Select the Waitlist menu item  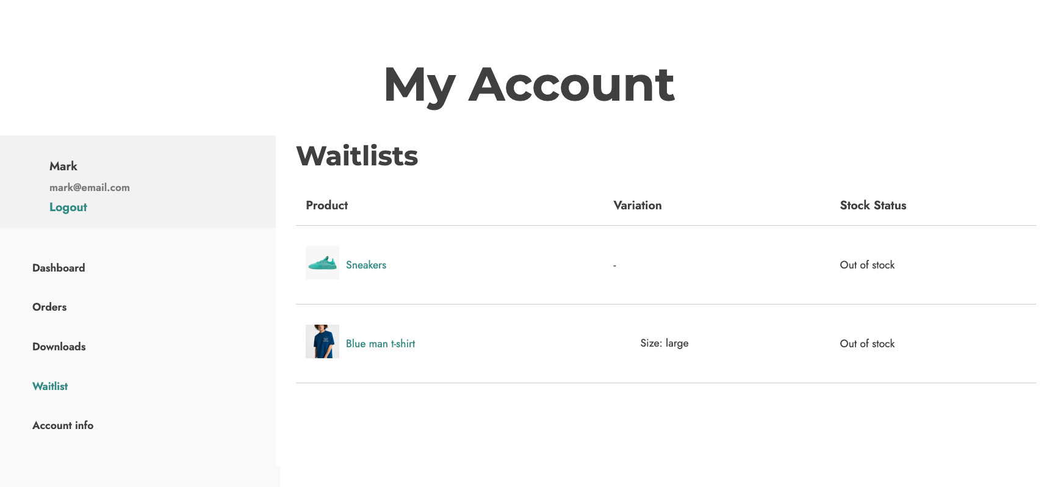[x=50, y=386]
